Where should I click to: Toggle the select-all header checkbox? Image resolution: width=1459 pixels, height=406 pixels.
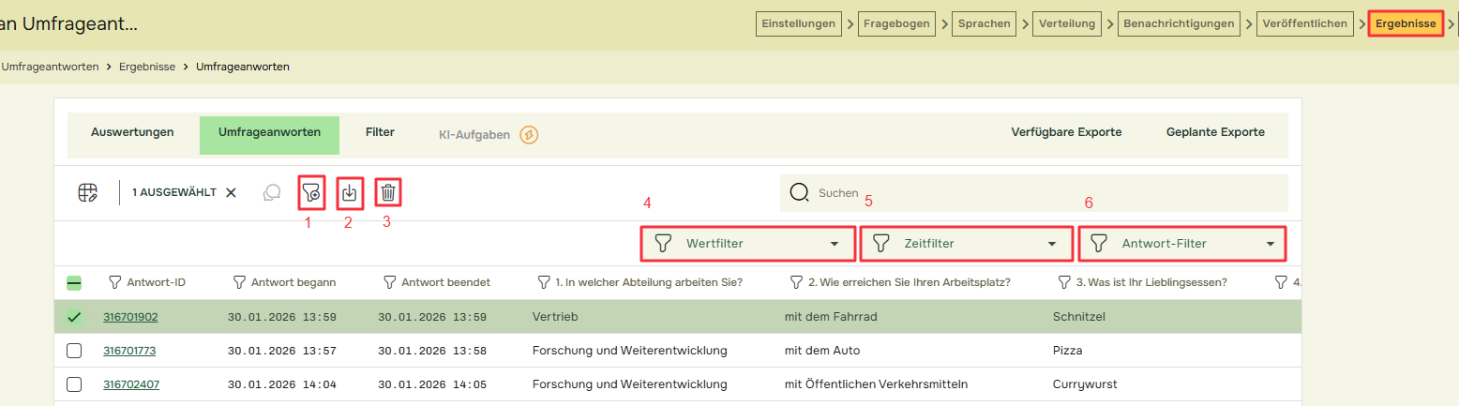tap(74, 282)
